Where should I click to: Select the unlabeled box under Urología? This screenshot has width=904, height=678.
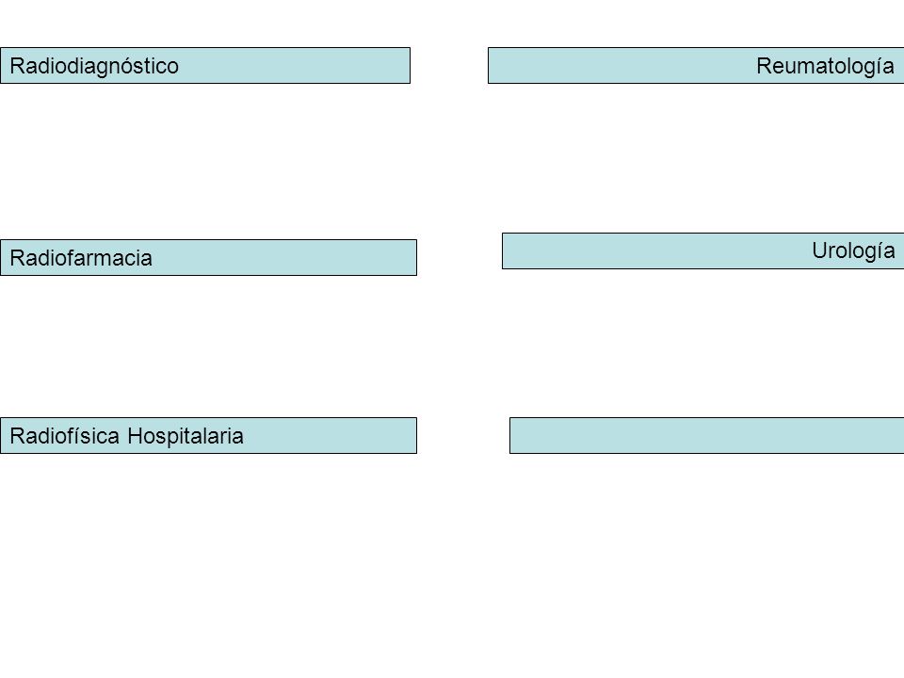click(707, 435)
